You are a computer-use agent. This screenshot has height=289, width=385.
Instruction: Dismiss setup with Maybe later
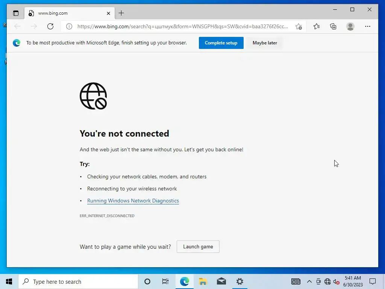tap(265, 43)
